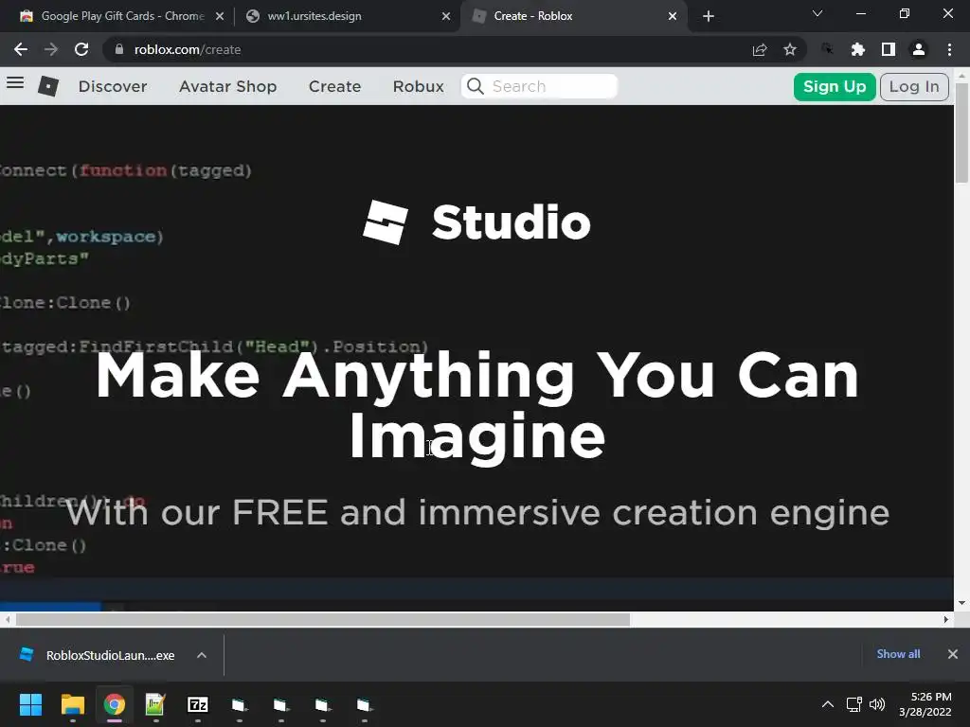Viewport: 970px width, 727px height.
Task: Open File Explorer from taskbar
Action: tap(72, 704)
